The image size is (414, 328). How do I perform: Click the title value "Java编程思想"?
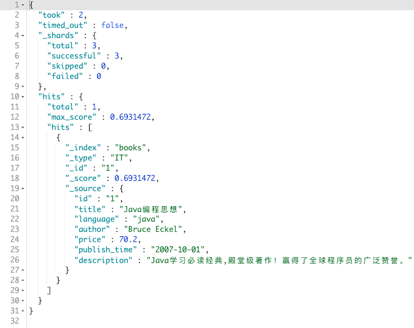[x=151, y=209]
